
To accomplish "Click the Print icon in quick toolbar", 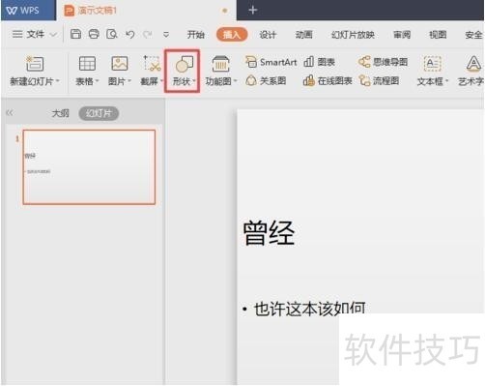I will [x=94, y=34].
